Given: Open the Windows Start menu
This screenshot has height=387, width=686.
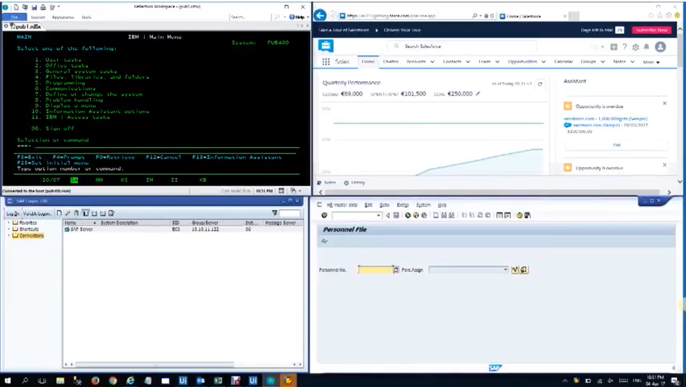Looking at the screenshot, I should pyautogui.click(x=7, y=381).
